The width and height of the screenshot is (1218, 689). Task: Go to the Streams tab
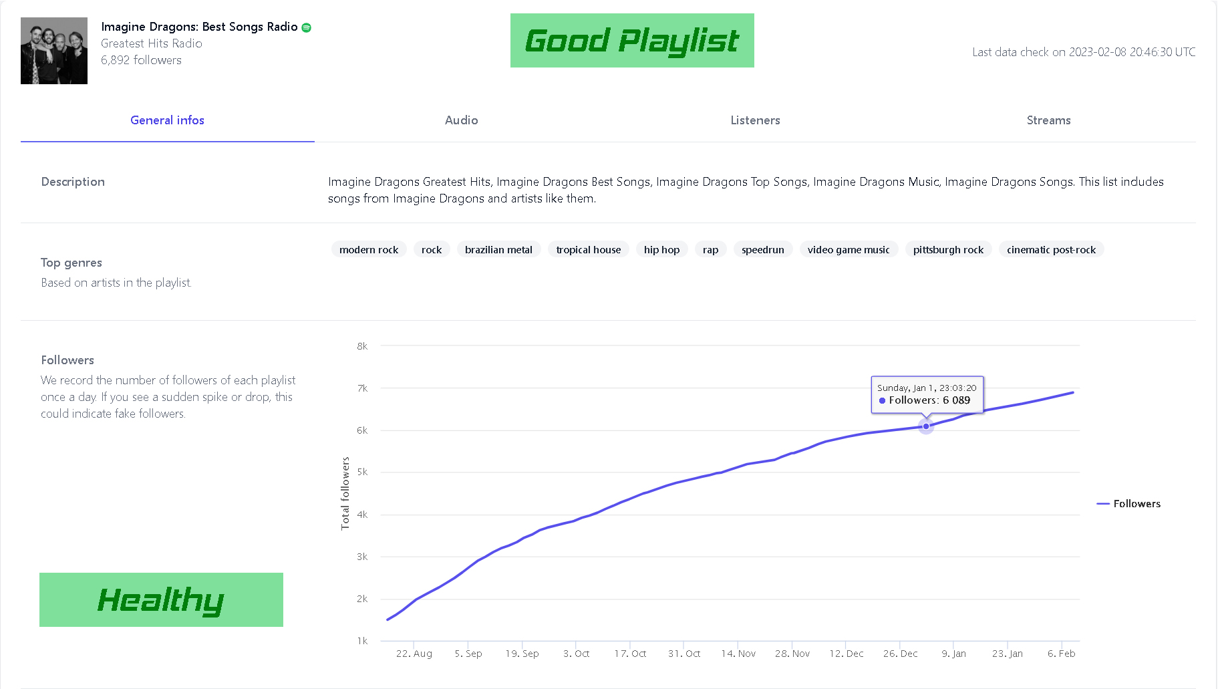1048,120
